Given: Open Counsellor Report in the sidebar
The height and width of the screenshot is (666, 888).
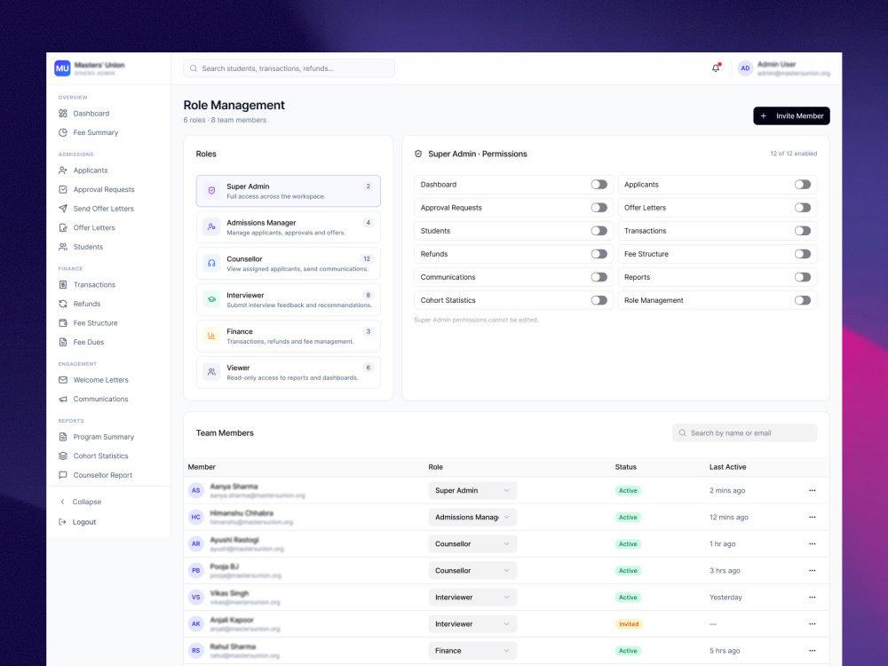Looking at the screenshot, I should pos(95,475).
